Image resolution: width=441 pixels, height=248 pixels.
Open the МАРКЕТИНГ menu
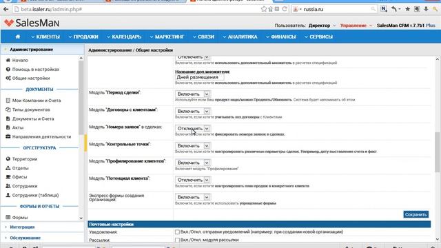click(x=167, y=37)
